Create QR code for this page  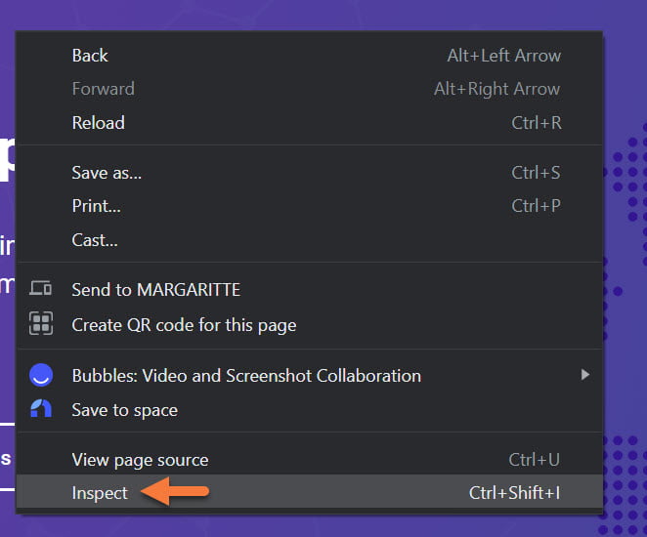(x=184, y=324)
